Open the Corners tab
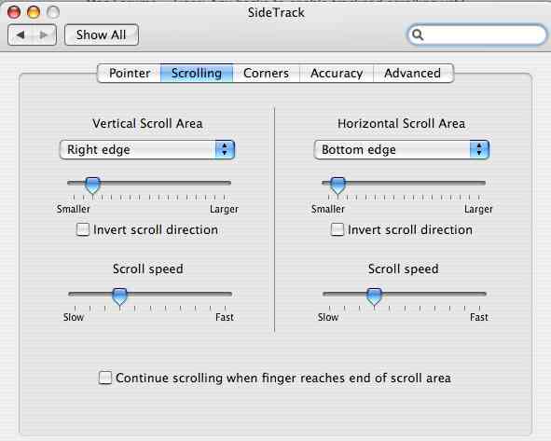 [266, 73]
